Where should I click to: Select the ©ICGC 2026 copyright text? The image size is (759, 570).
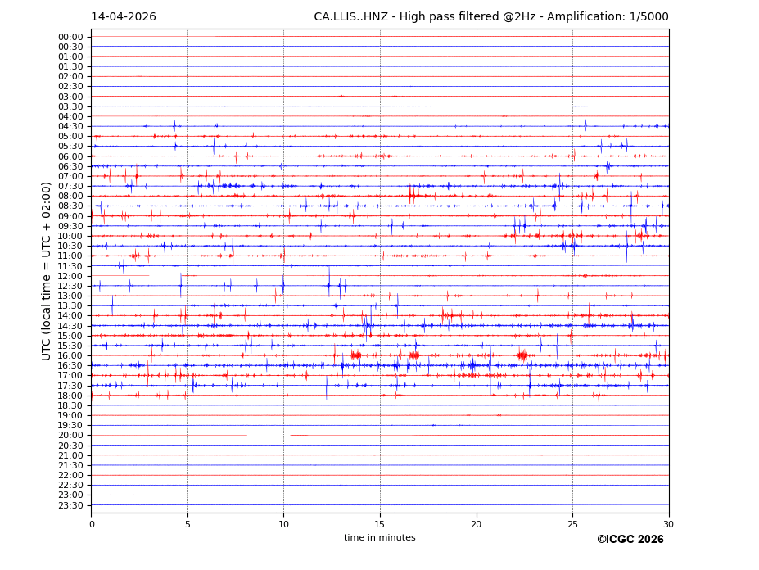tap(630, 539)
